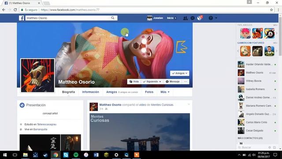Open chat with Haider Orlando Valde

[257, 64]
